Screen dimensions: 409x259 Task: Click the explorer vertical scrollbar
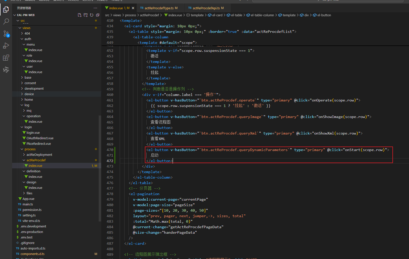(100, 168)
